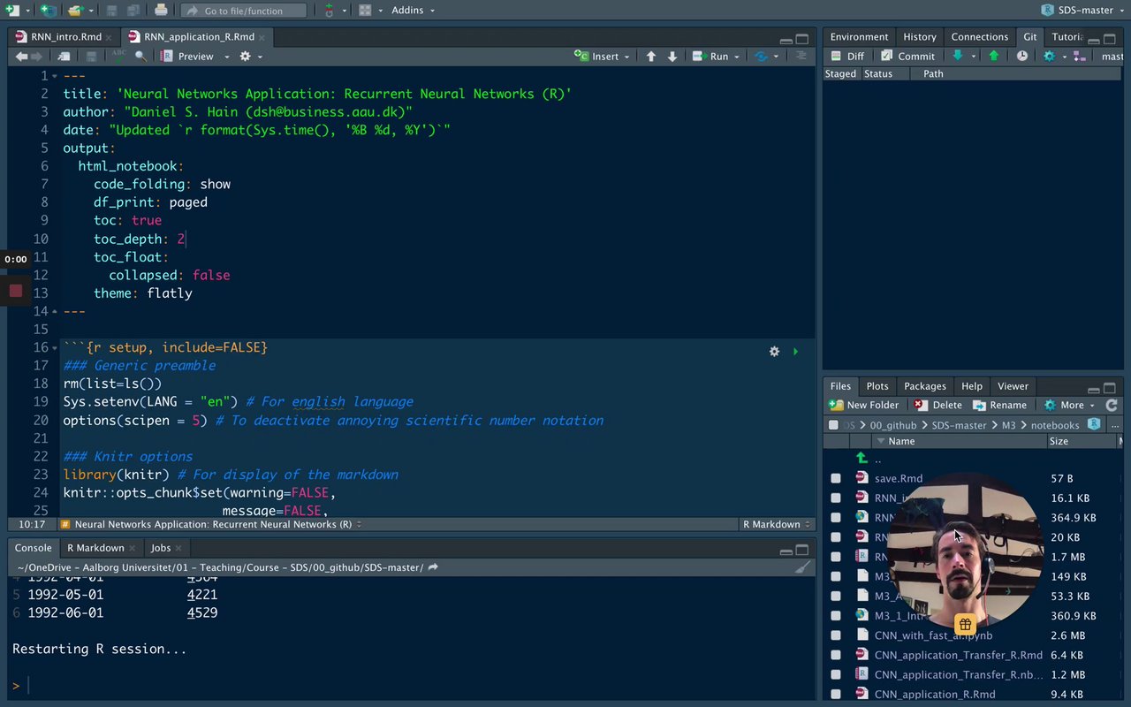Go up to parent directory icon
1131x707 pixels.
pyautogui.click(x=862, y=459)
